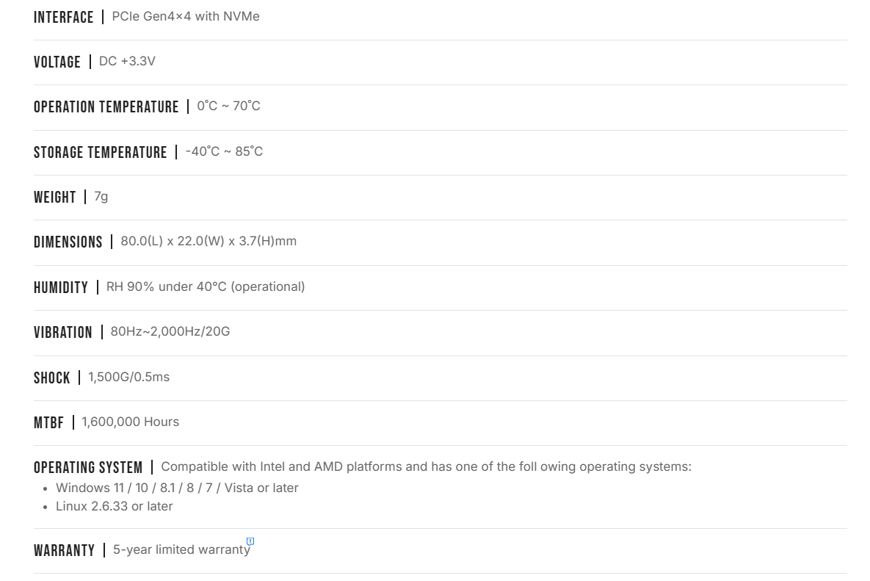Click the Windows 11 / 10 bullet item

coord(177,488)
